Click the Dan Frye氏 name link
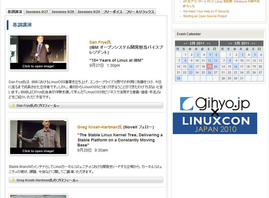269x198 pixels. tap(100, 42)
